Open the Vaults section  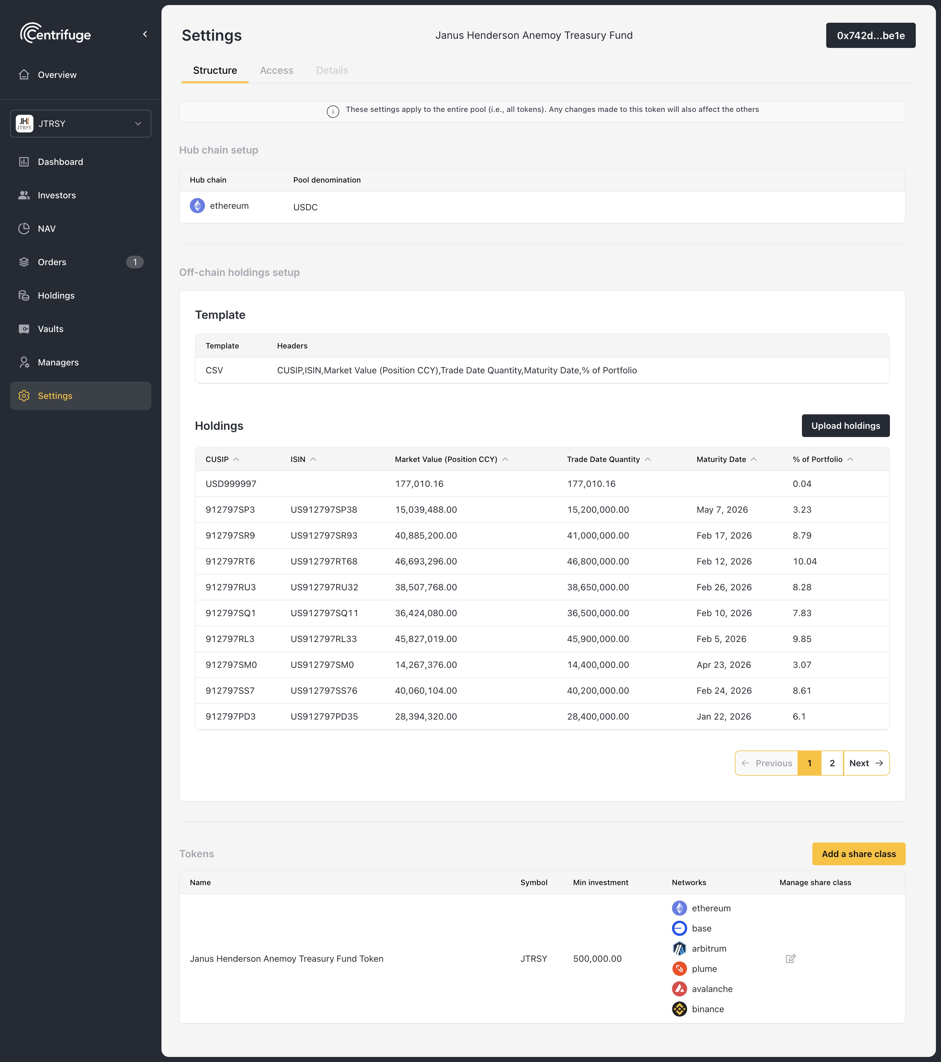point(50,329)
